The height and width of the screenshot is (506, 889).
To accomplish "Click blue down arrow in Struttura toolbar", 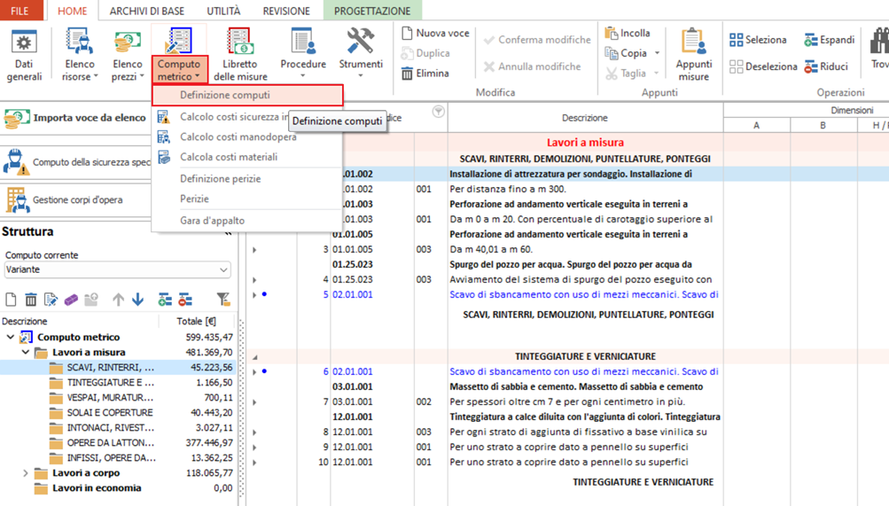I will 137,300.
